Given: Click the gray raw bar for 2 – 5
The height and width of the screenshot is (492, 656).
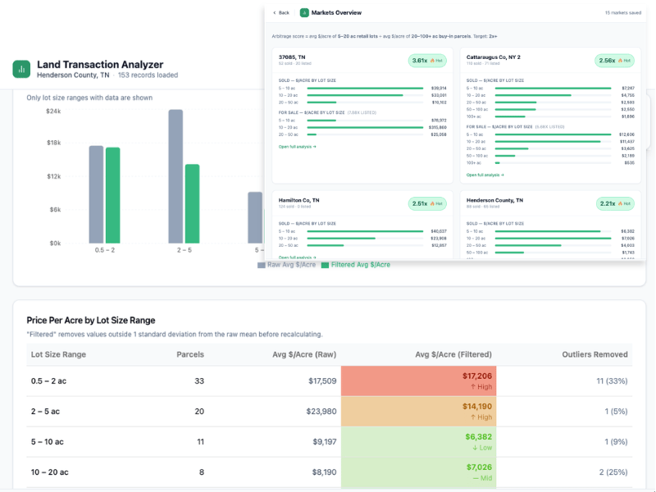Looking at the screenshot, I should 175,176.
